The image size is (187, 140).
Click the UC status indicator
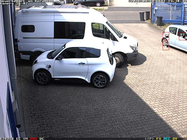(42, 139)
